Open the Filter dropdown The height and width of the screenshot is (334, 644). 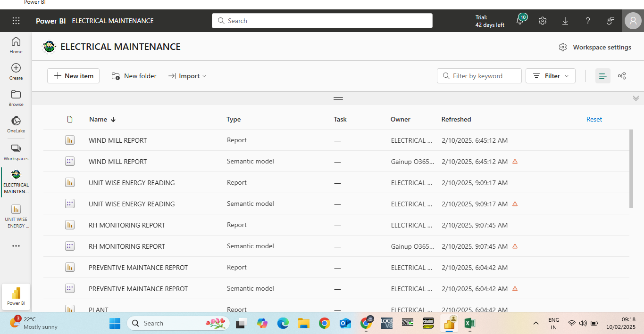coord(550,76)
